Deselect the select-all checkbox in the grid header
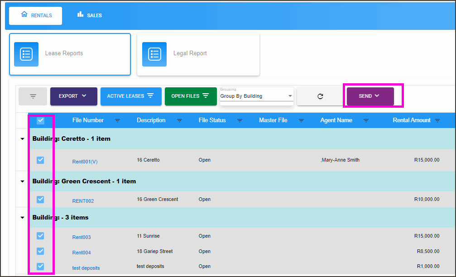Screen dimensions: 456x277 coord(40,120)
